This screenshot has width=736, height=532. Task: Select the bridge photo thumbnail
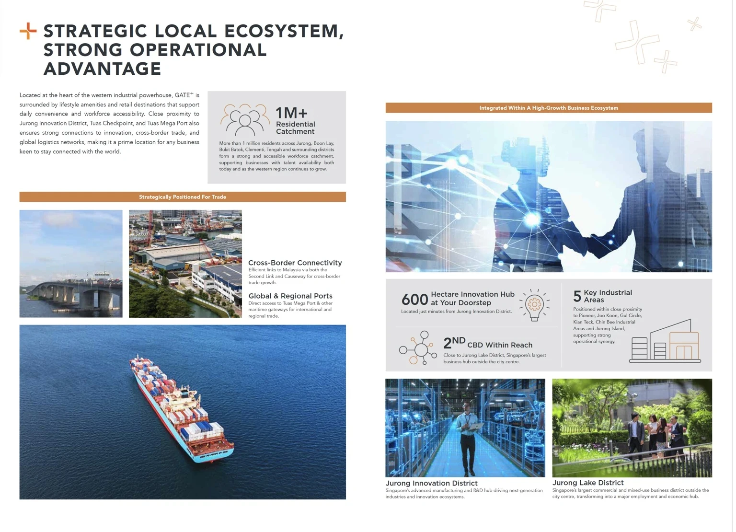point(71,264)
